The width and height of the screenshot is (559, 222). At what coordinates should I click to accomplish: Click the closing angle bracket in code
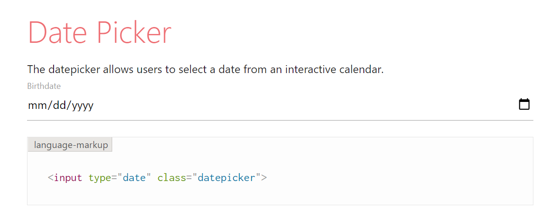pyautogui.click(x=264, y=177)
